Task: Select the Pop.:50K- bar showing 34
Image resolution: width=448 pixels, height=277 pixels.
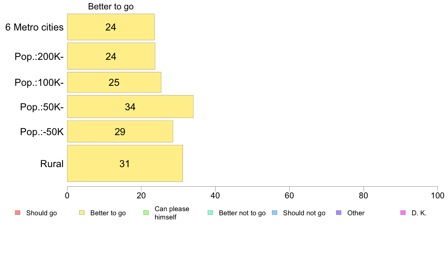Action: (x=130, y=107)
